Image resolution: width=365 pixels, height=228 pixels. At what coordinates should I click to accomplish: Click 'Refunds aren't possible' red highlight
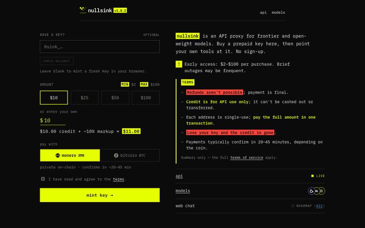point(214,93)
